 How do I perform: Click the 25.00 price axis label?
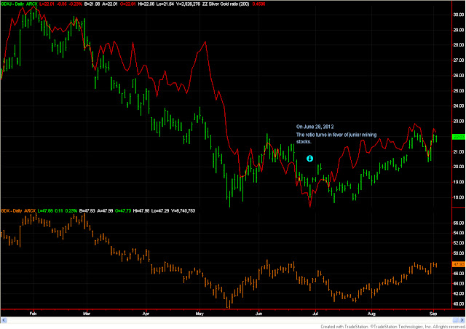(459, 91)
